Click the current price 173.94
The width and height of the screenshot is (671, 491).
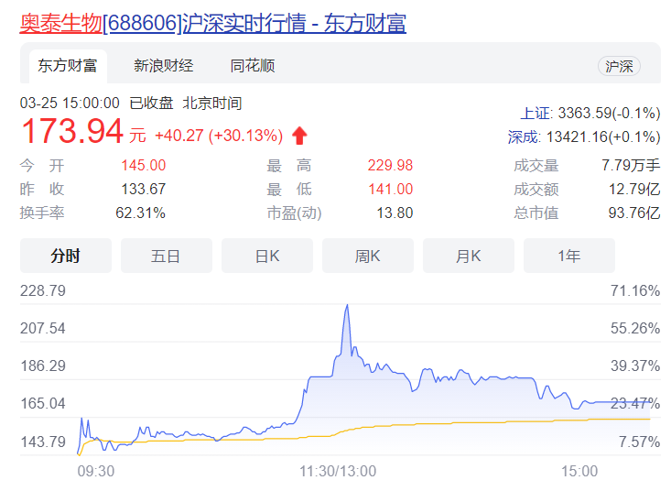point(71,132)
